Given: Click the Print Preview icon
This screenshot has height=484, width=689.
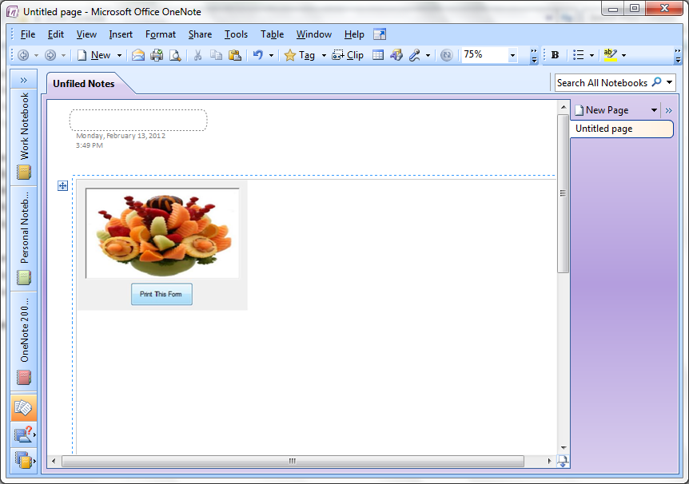Looking at the screenshot, I should tap(175, 55).
